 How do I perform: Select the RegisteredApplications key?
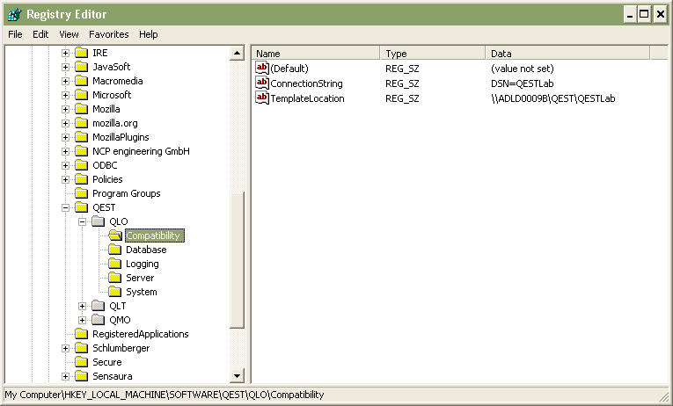(x=140, y=334)
